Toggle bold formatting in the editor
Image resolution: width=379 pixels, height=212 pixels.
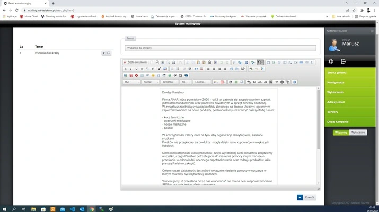pyautogui.click(x=125, y=69)
